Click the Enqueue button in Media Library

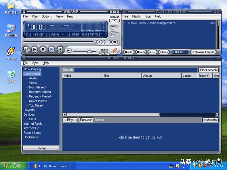pyautogui.click(x=86, y=120)
